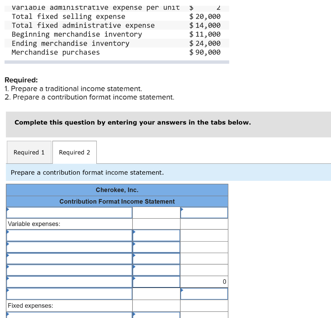
Task: Click the first variable expense amount cell
Action: tap(156, 235)
